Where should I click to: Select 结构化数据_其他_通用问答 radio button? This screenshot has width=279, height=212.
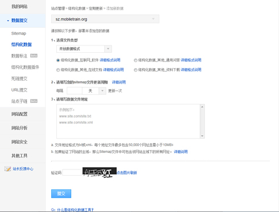136,60
